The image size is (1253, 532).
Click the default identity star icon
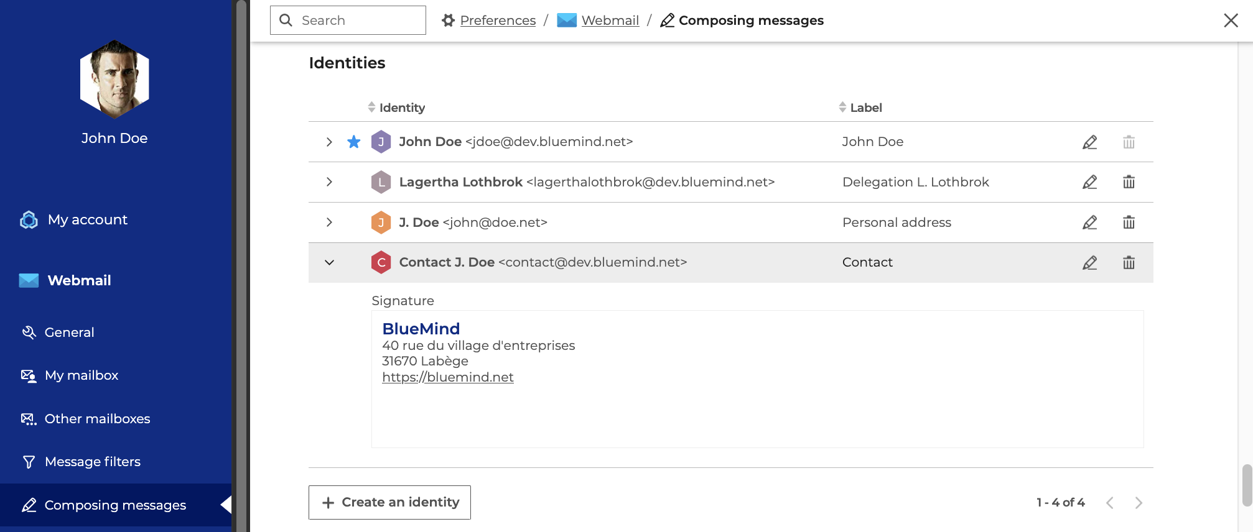point(354,142)
